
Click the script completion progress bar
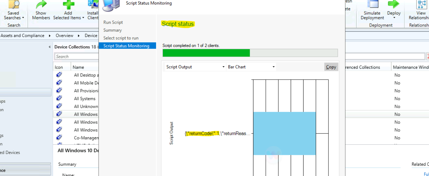[x=250, y=53]
